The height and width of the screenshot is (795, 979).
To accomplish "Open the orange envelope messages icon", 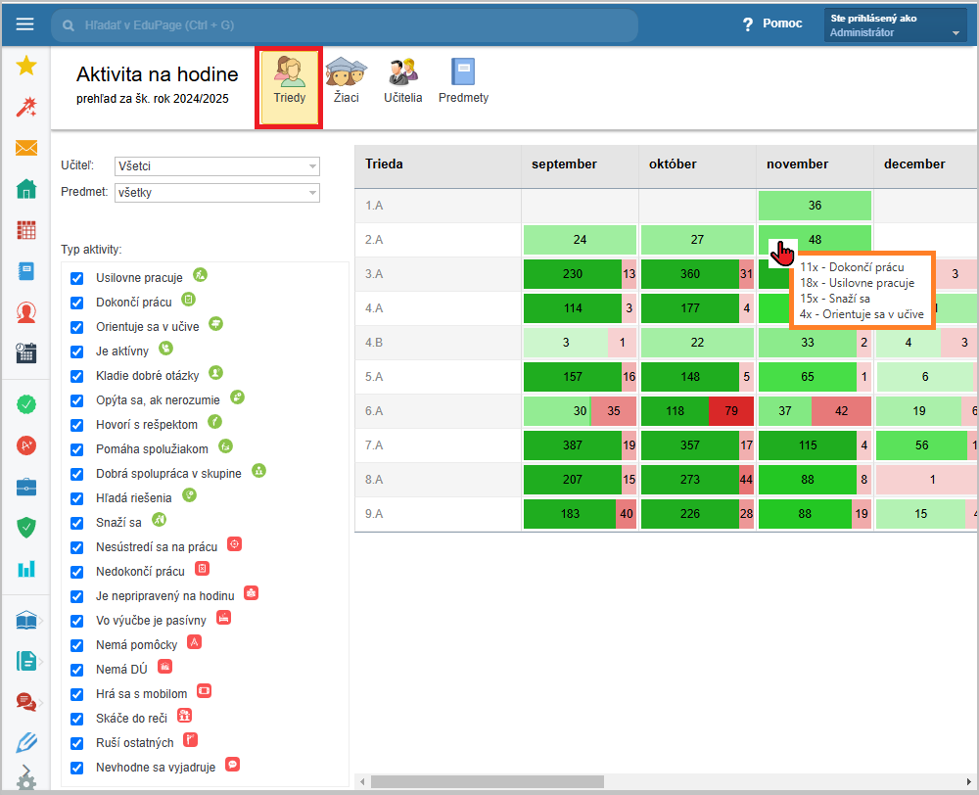I will tap(26, 148).
